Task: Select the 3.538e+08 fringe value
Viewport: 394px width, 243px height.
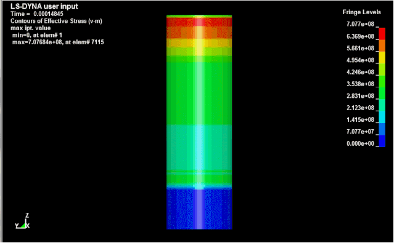Action: tap(360, 84)
